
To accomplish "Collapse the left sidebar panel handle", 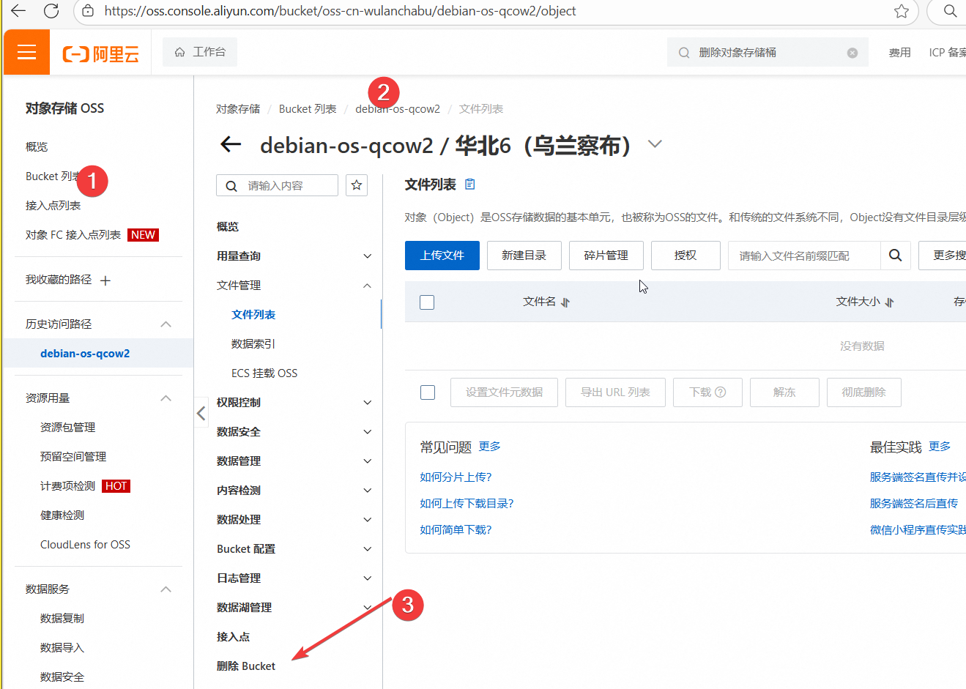I will (201, 414).
